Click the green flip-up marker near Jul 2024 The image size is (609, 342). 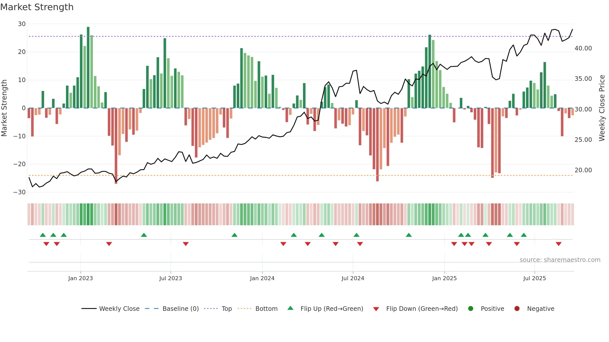point(356,235)
